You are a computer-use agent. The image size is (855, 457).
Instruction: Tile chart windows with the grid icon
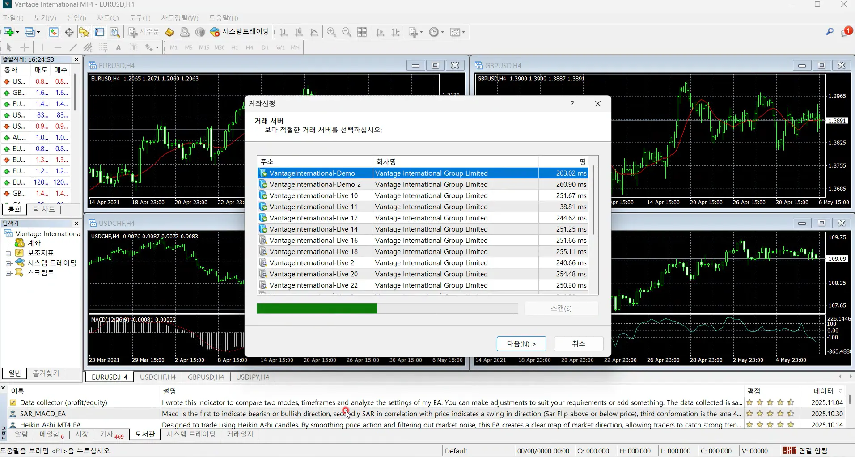(362, 32)
